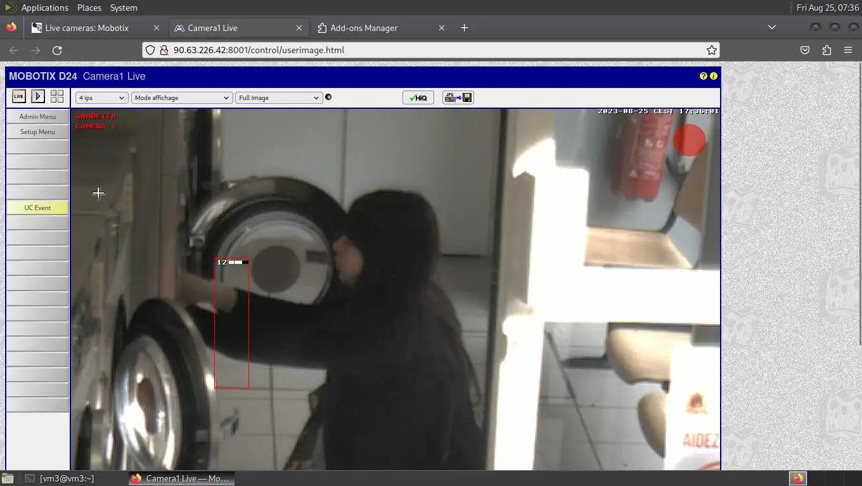This screenshot has height=486, width=862.
Task: Click the page vertical scrollbar
Action: (859, 204)
